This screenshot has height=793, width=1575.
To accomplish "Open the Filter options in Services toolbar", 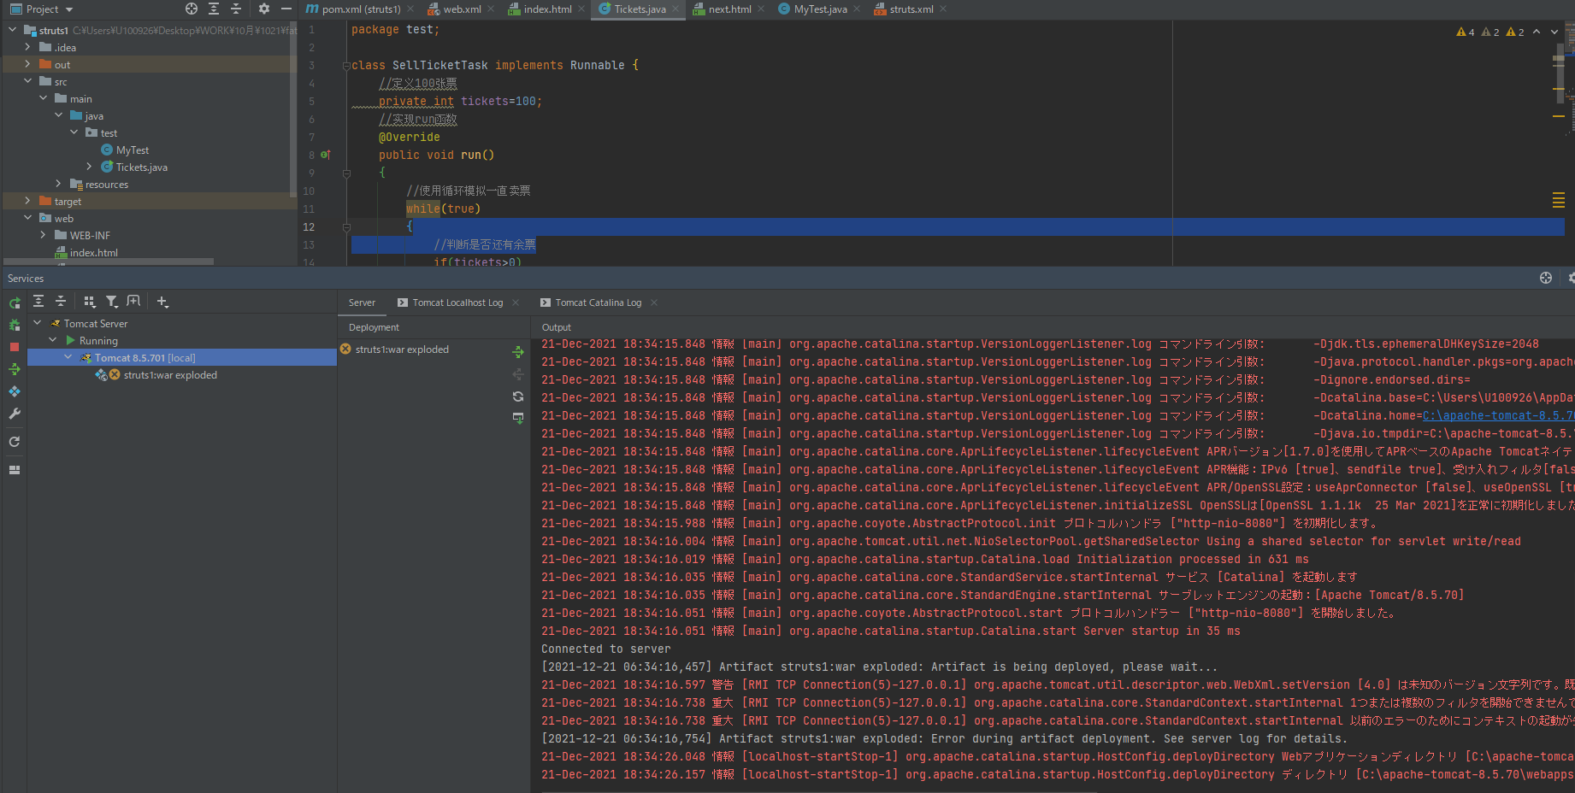I will [111, 302].
